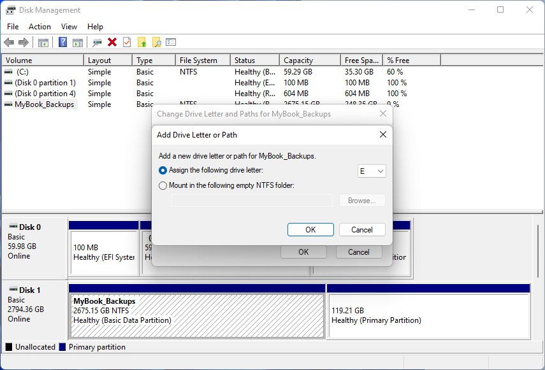Click the red X Delete icon

click(x=112, y=42)
